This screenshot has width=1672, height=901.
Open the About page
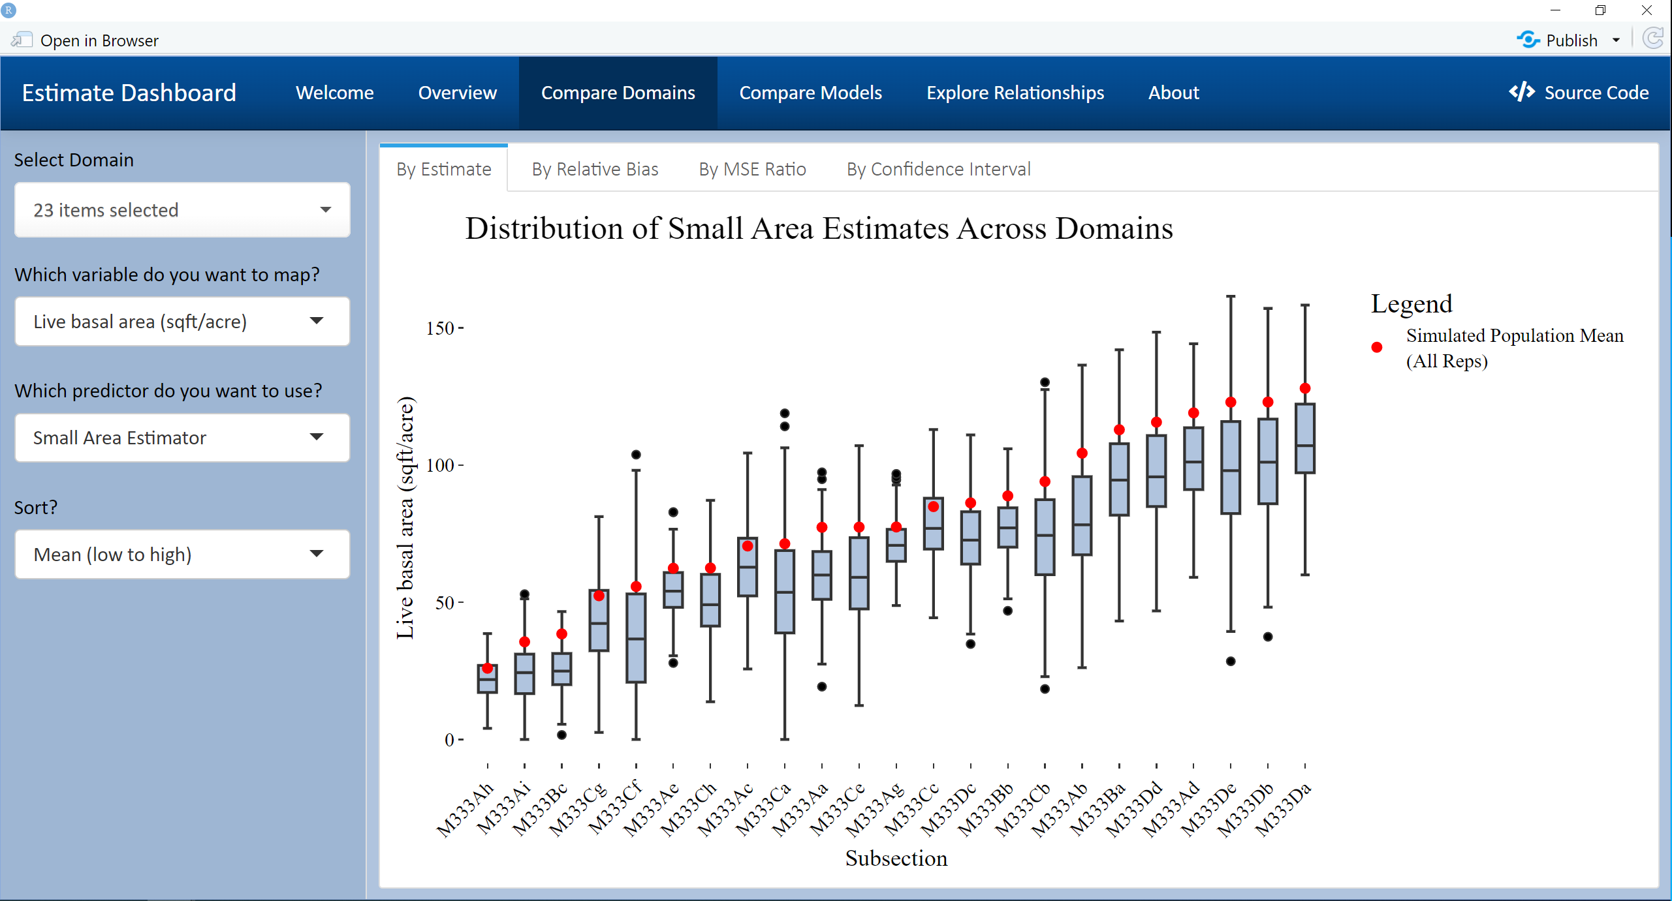pos(1173,93)
